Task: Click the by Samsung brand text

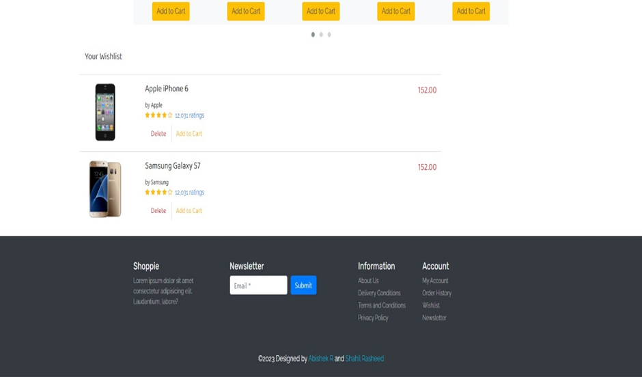Action: 157,182
